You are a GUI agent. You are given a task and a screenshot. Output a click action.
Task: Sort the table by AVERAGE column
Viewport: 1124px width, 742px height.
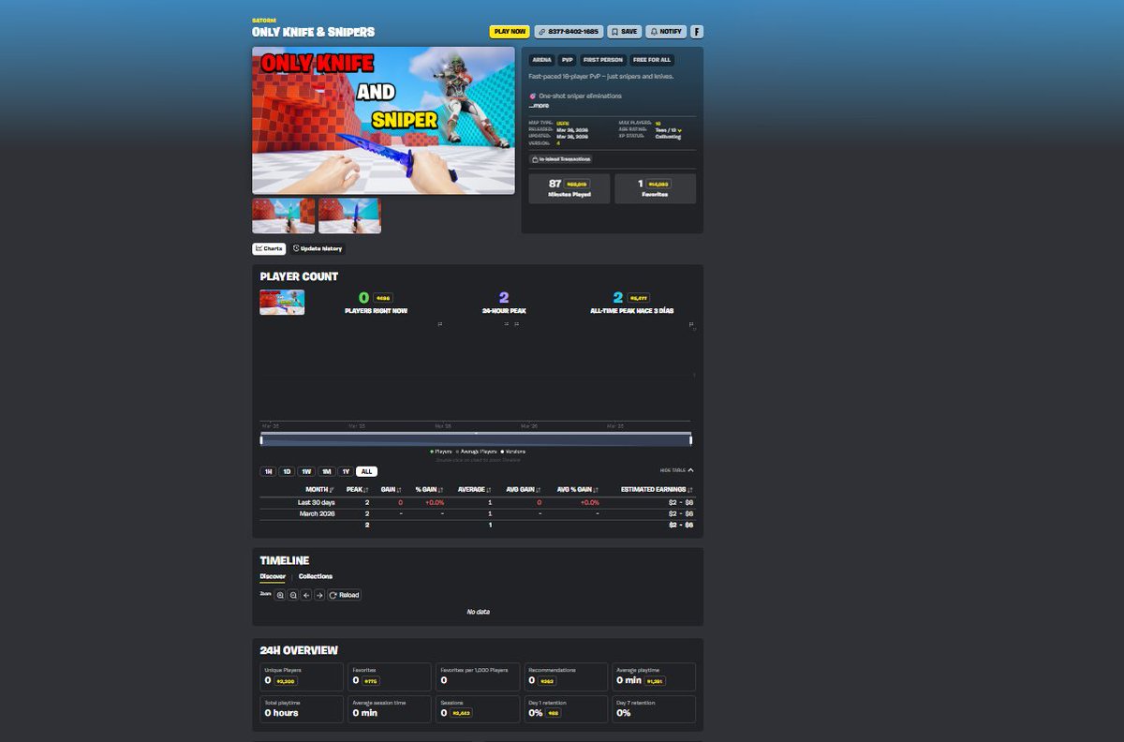coord(475,489)
